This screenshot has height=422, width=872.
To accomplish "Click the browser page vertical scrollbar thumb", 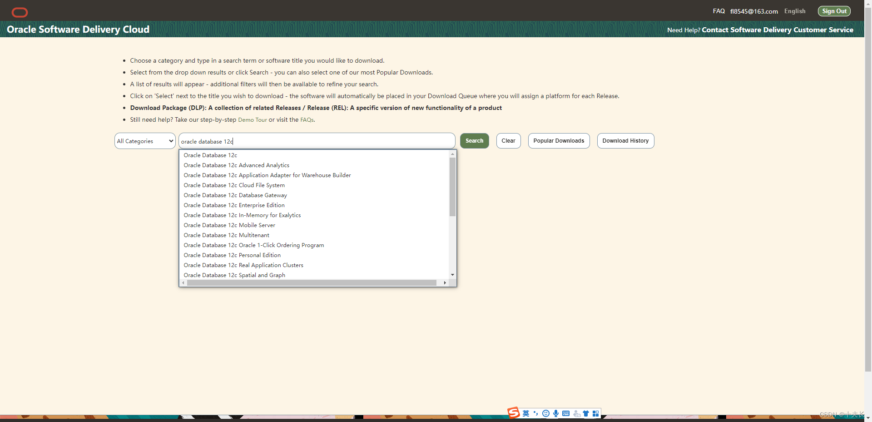I will point(868,189).
